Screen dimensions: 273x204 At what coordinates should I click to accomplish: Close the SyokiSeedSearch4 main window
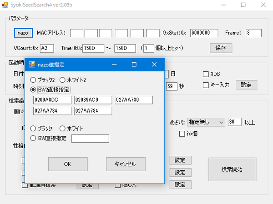point(263,5)
